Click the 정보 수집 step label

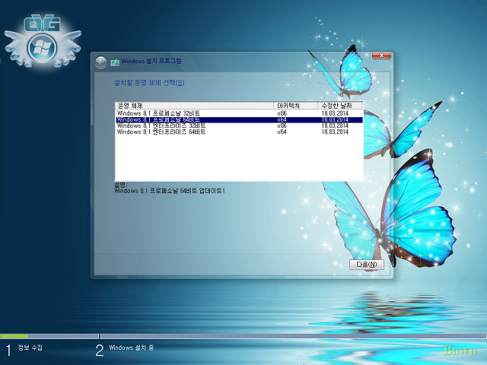click(30, 348)
